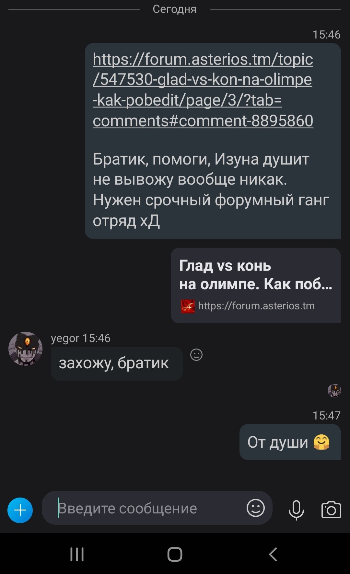Tap the blue plus attachment button
The image size is (350, 574).
pyautogui.click(x=20, y=510)
